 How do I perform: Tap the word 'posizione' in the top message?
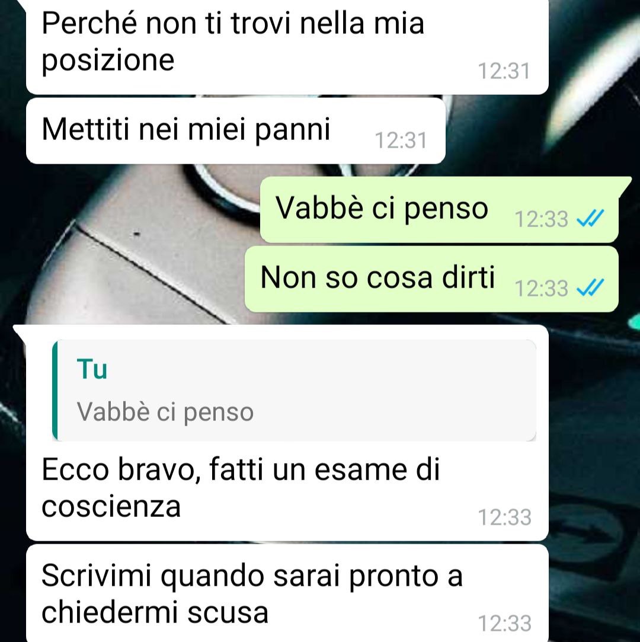pyautogui.click(x=108, y=62)
